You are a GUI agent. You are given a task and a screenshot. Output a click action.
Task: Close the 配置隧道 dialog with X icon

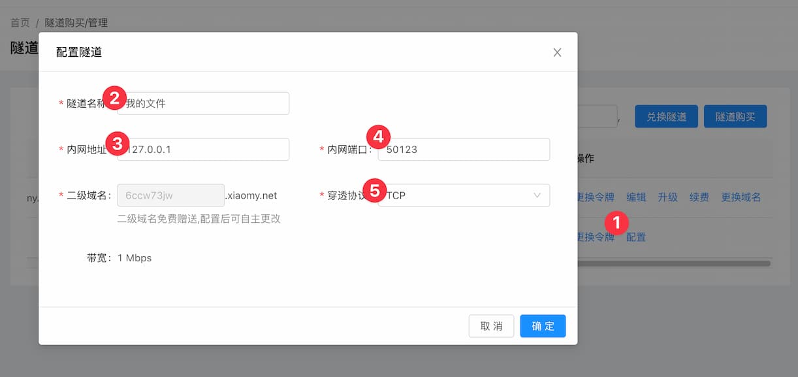(x=557, y=52)
